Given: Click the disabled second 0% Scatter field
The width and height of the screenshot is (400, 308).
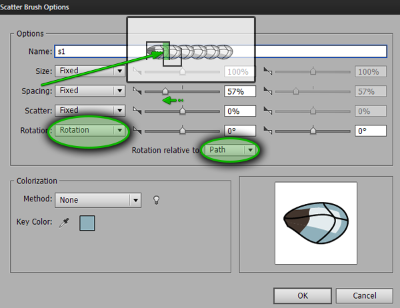Looking at the screenshot, I should [x=371, y=111].
